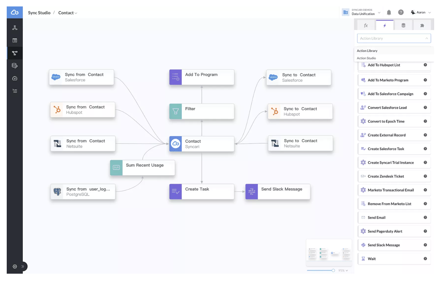
Task: Click the help question mark in header
Action: [401, 12]
